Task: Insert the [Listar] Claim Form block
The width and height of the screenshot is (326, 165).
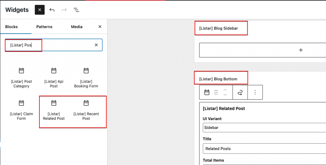Action: click(21, 110)
